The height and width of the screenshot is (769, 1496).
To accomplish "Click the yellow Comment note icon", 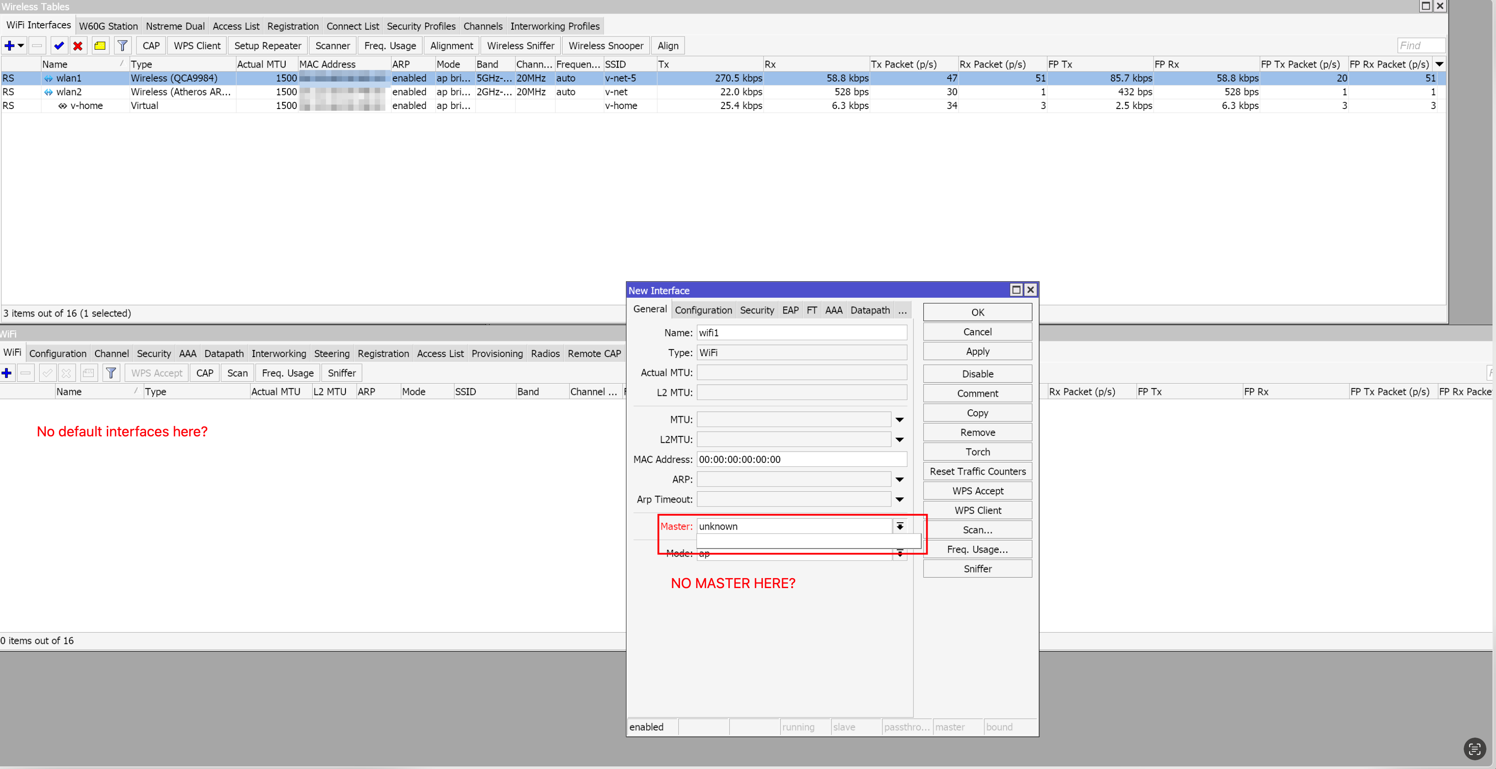I will point(100,45).
